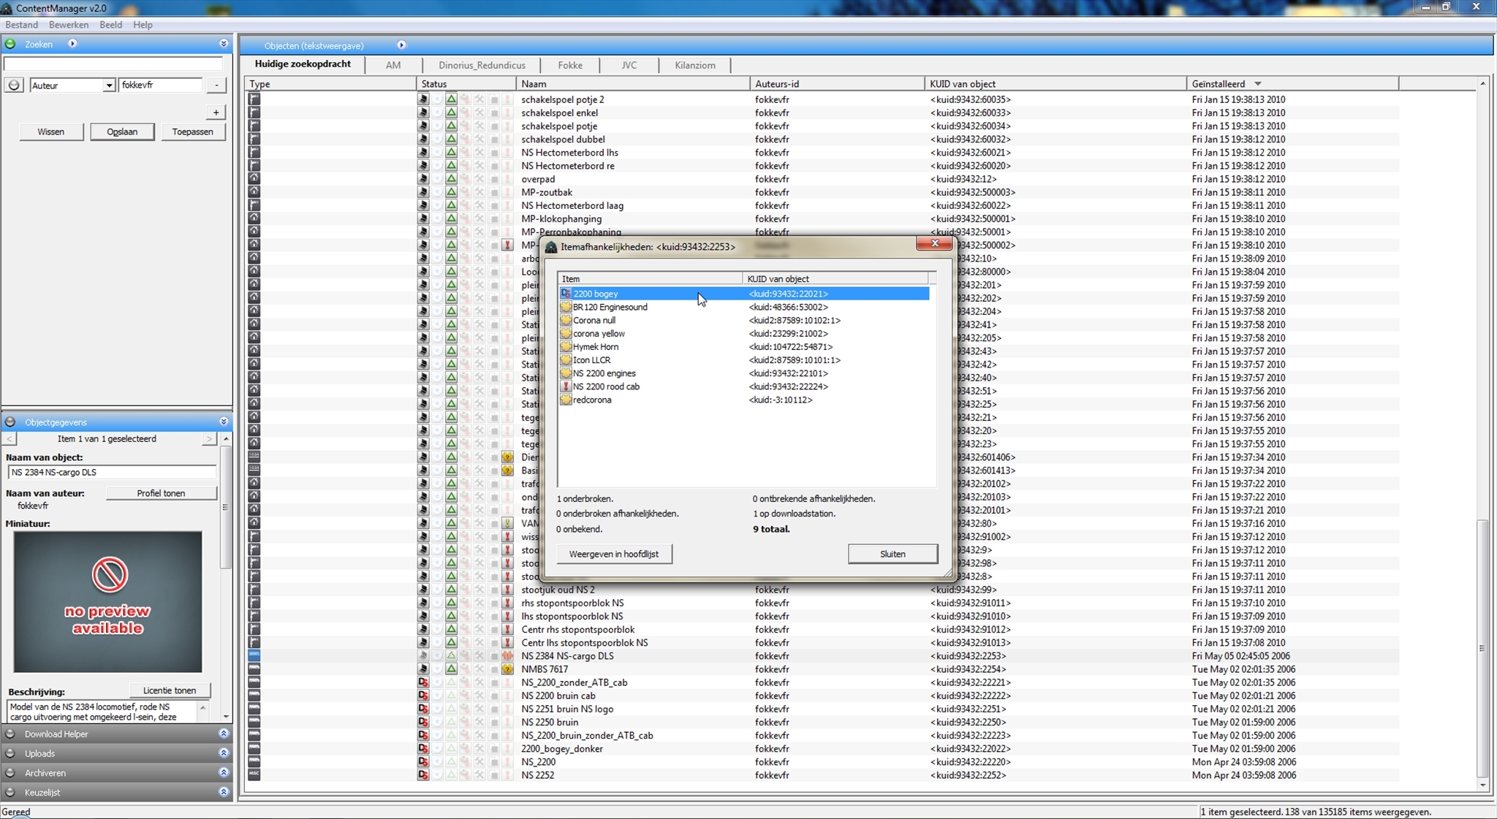Click Weergeven in hoofdlijst button
1497x819 pixels.
coord(614,555)
